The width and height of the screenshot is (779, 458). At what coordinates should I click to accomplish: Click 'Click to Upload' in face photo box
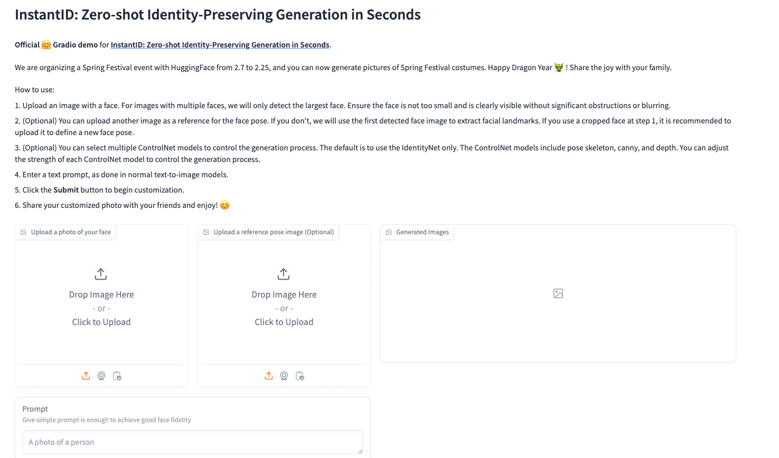pos(101,322)
